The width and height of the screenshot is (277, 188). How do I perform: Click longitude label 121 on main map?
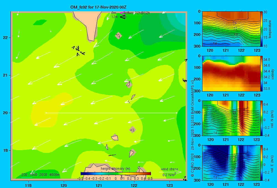(99, 185)
